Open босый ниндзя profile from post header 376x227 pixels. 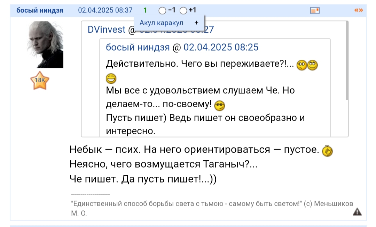pyautogui.click(x=40, y=10)
